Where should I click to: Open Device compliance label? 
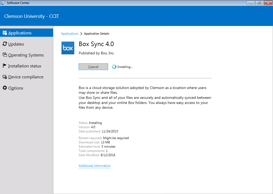tap(26, 77)
